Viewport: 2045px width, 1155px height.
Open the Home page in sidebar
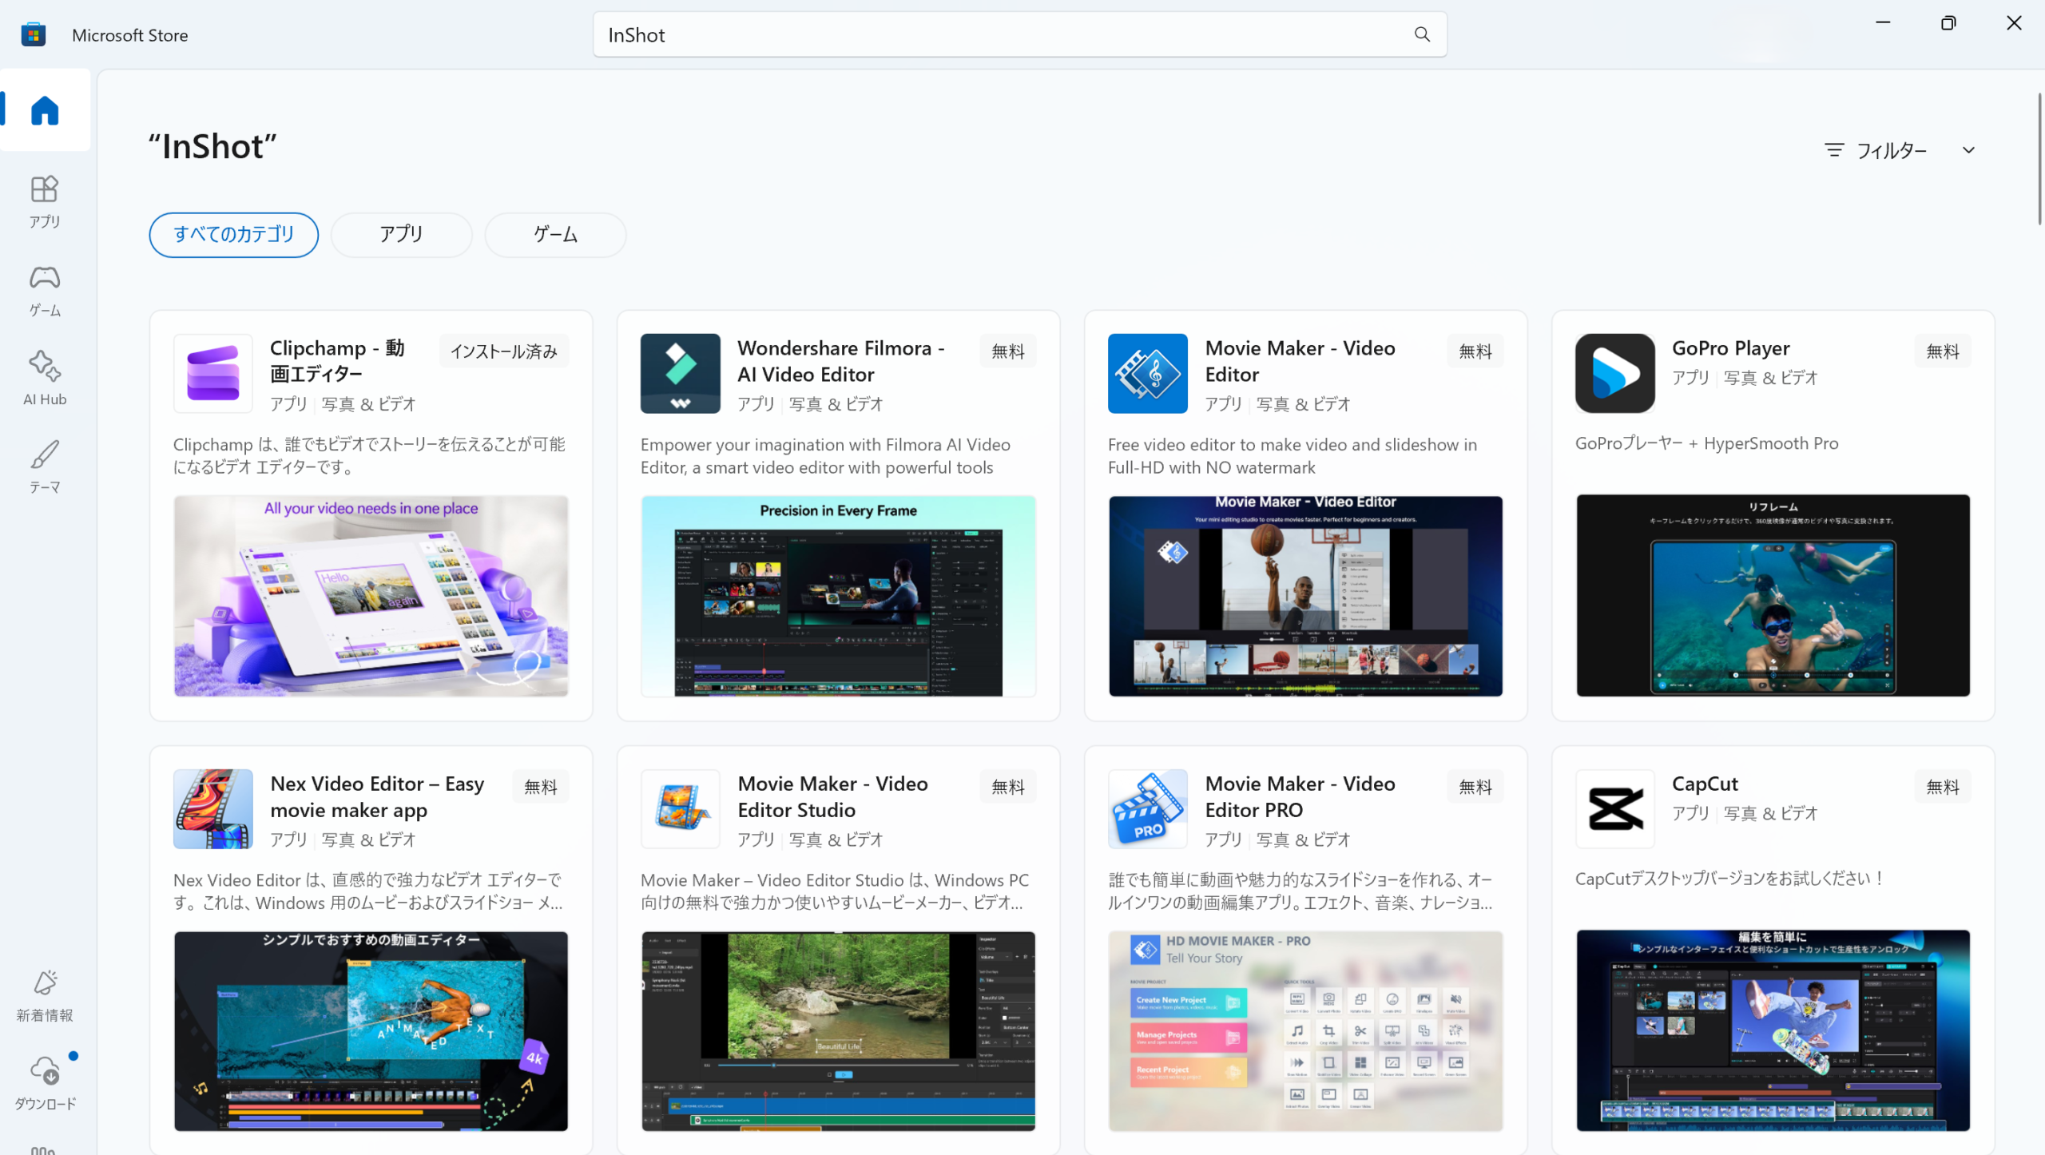coord(45,110)
